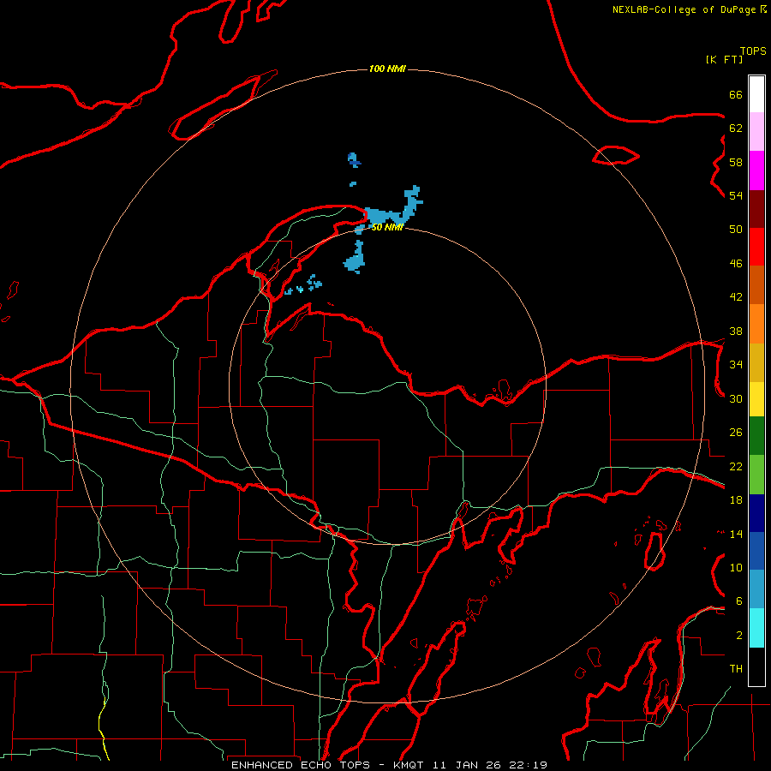Click the light pink legend swatch beside 62

point(756,131)
